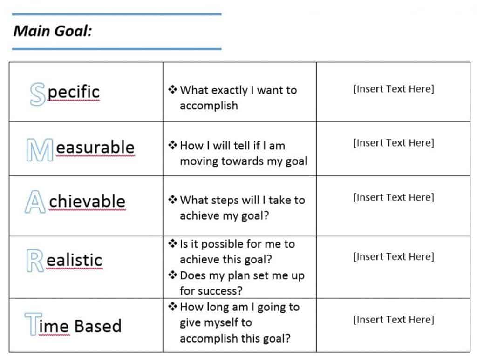Click the 'Based' word in Time Based cell

(x=98, y=326)
